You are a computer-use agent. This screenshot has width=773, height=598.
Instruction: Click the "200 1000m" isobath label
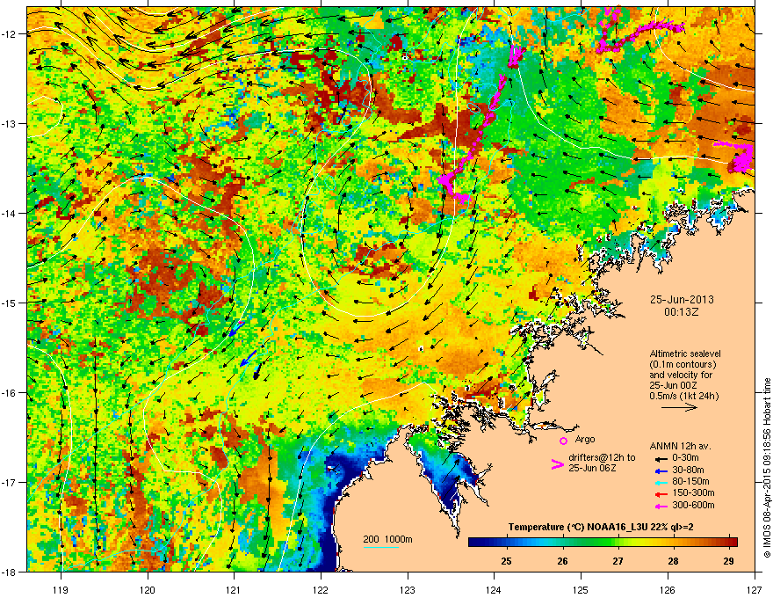[387, 540]
